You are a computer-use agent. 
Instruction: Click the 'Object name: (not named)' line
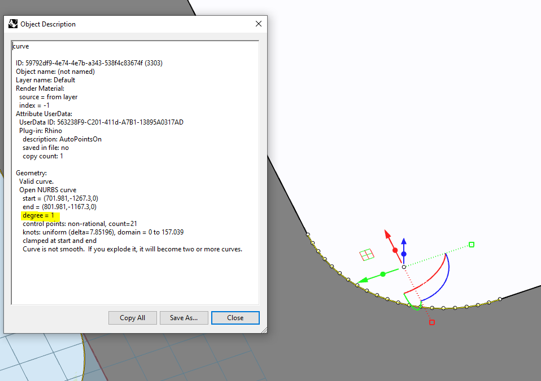tap(55, 72)
